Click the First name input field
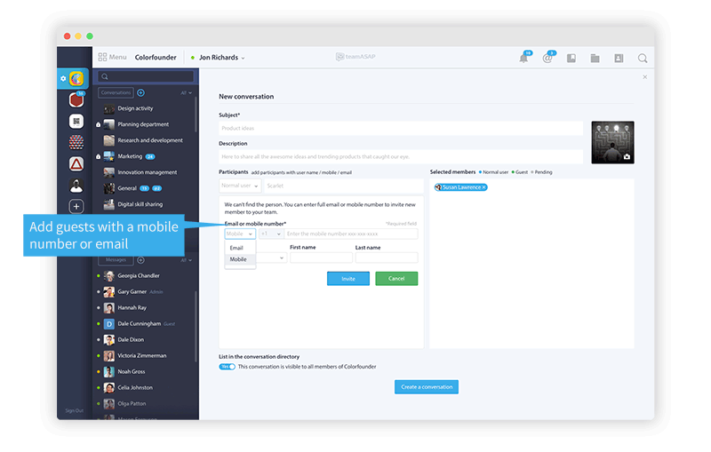 (321, 258)
